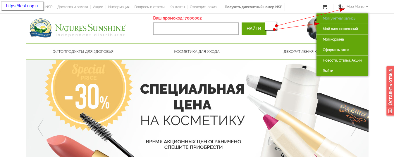The width and height of the screenshot is (394, 157).
Task: Go to next banner slide arrow
Action: point(354,128)
